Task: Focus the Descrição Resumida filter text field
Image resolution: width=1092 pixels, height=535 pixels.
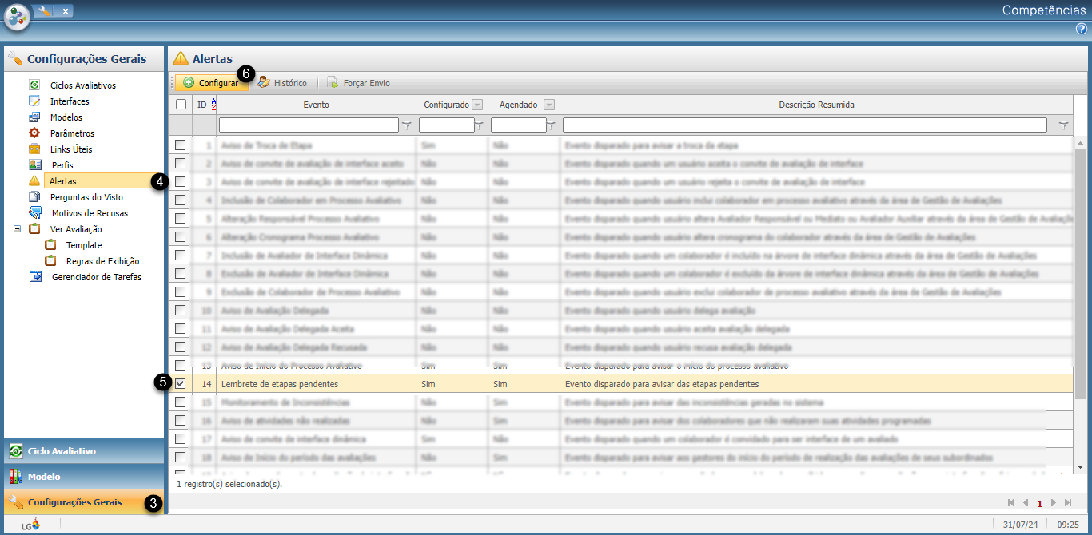Action: [805, 125]
